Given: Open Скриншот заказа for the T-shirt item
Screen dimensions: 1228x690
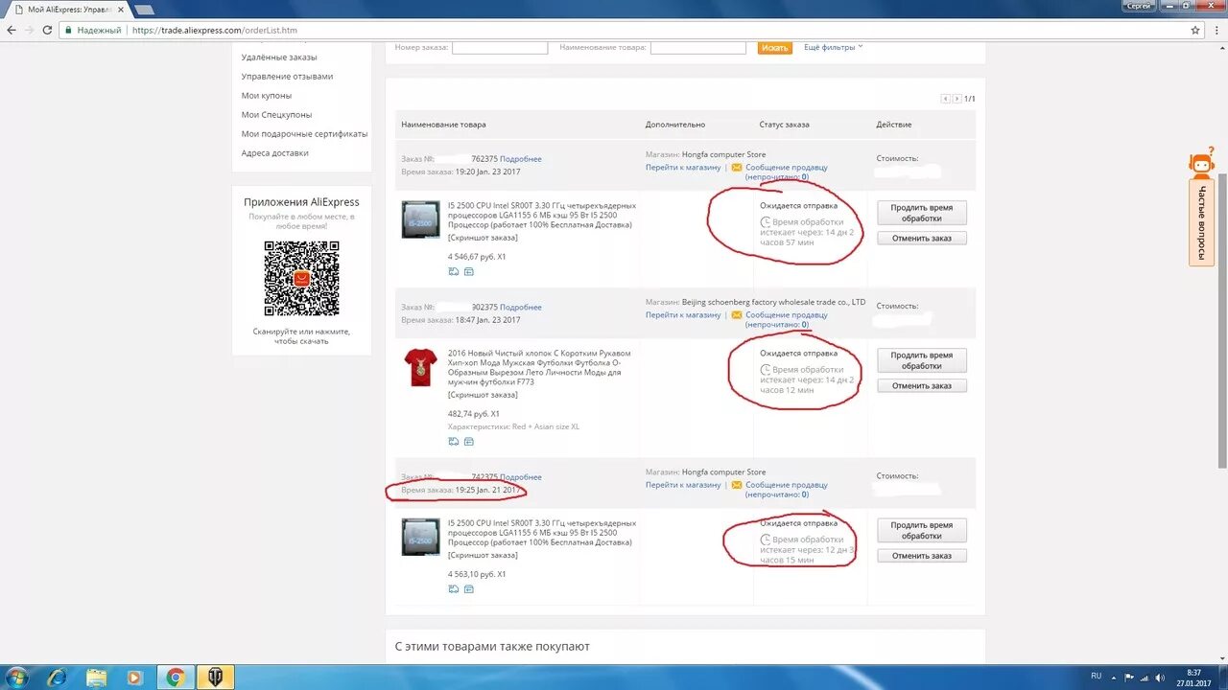Looking at the screenshot, I should pyautogui.click(x=483, y=395).
